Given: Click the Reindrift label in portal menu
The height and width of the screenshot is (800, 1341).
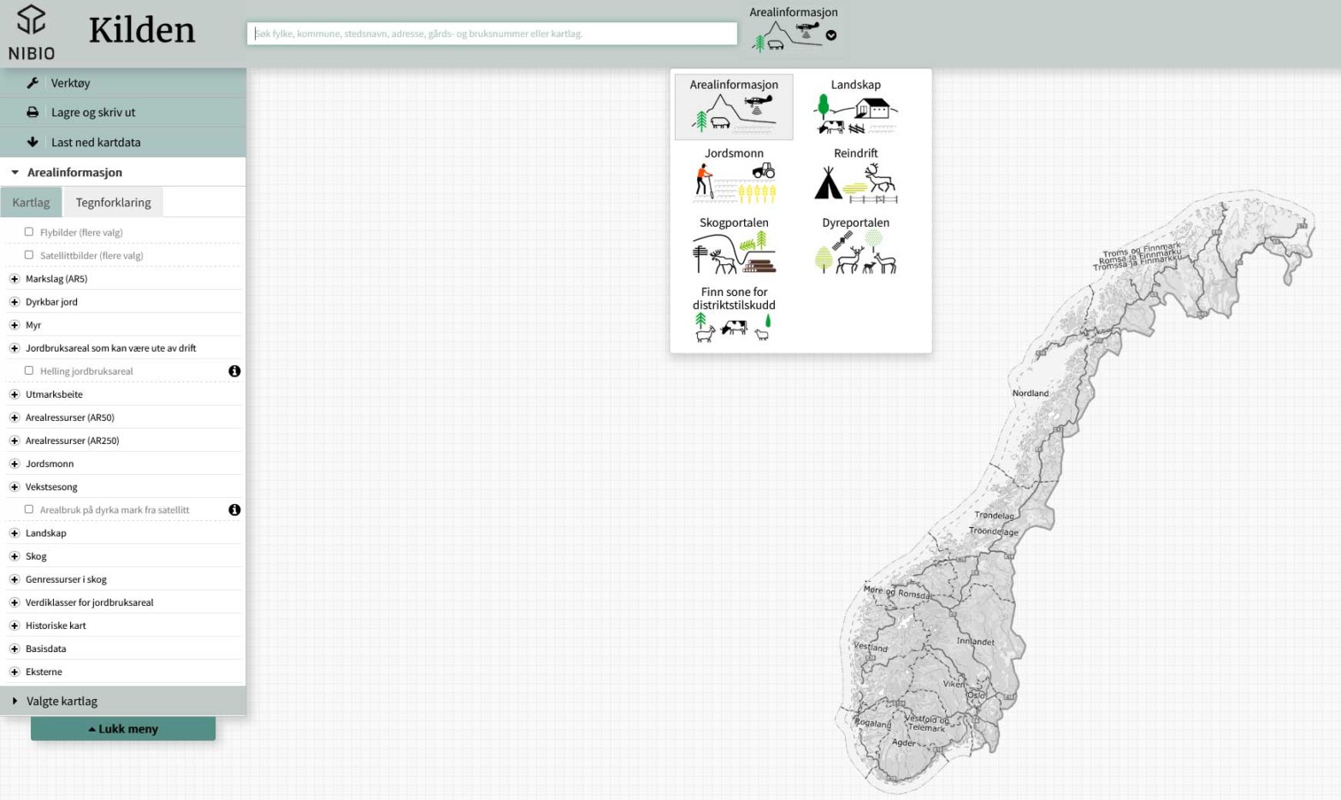Looking at the screenshot, I should (855, 153).
